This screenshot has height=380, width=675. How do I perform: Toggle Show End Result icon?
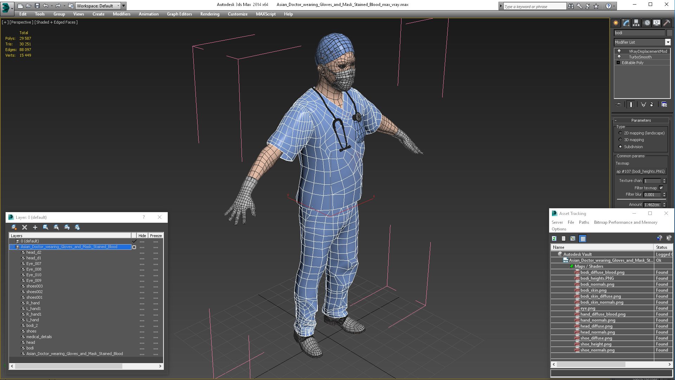(631, 104)
